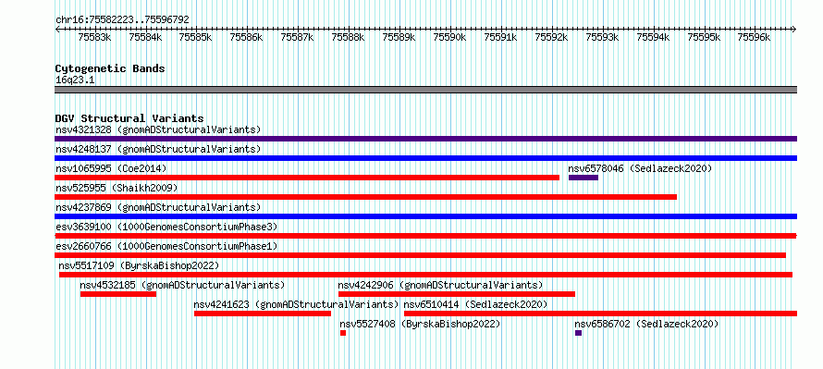Click the chr16:75582223..75596792 coordinates label
This screenshot has height=369, width=823.
[x=122, y=19]
